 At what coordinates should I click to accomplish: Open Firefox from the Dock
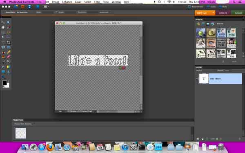(x=50, y=147)
